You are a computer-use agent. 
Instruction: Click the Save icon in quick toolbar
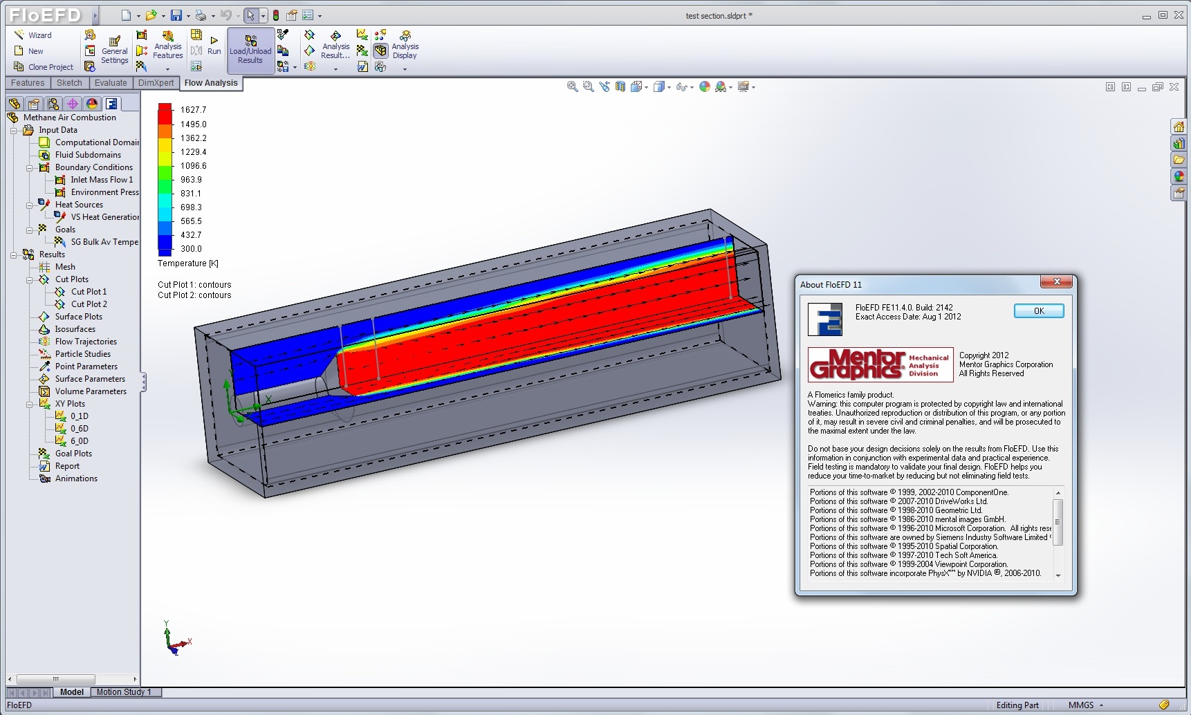(x=176, y=15)
